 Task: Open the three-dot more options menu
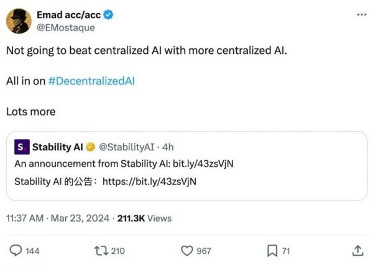362,14
